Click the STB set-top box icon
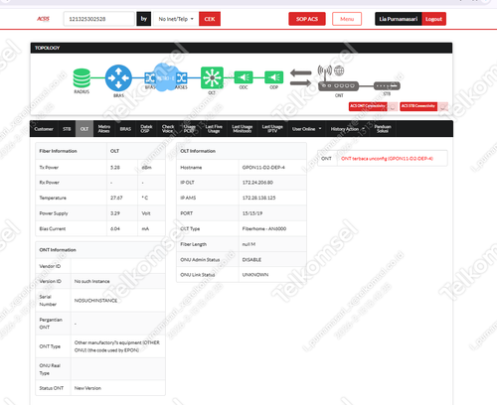The image size is (497, 405). click(x=387, y=86)
